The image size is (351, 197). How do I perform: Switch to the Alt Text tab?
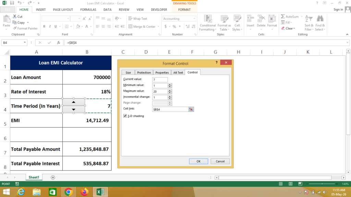178,73
